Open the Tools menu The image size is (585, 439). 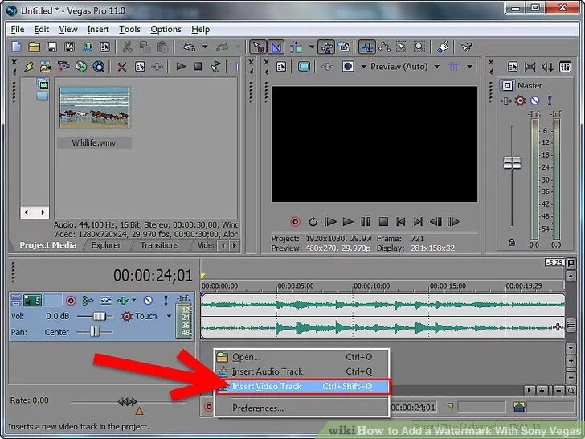pyautogui.click(x=130, y=29)
